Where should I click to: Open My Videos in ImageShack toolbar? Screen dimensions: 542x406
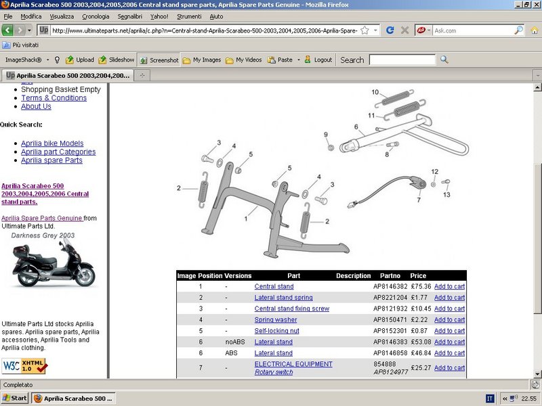click(x=244, y=60)
